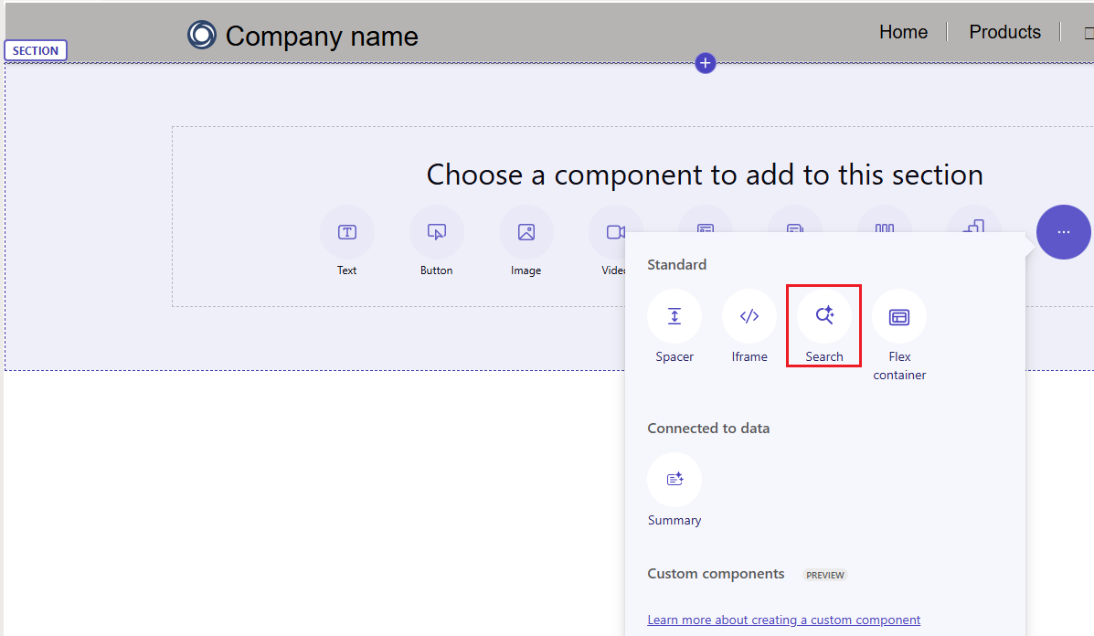Screen dimensions: 1094x636
Task: Click the PREVIEW badge next to Custom components
Action: (824, 575)
